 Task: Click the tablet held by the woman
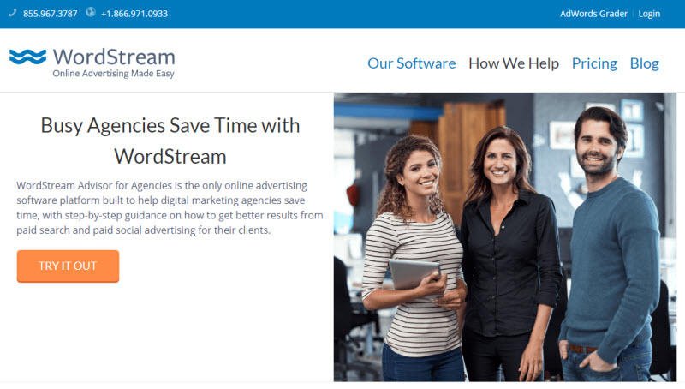pos(415,276)
